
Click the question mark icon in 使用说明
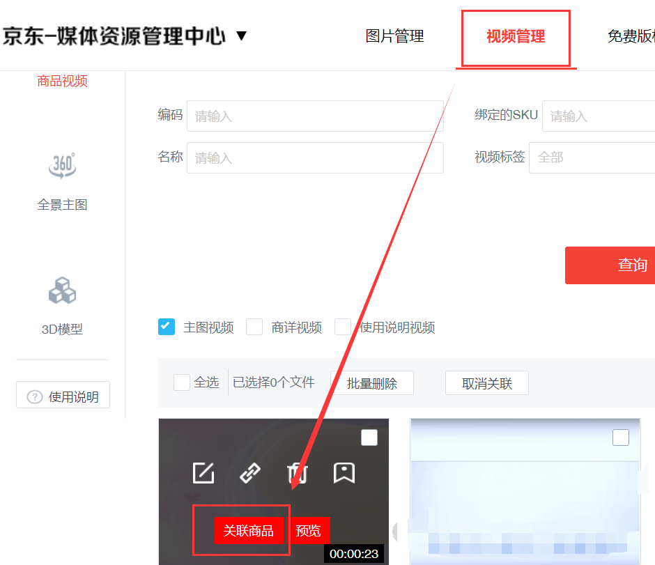[35, 396]
